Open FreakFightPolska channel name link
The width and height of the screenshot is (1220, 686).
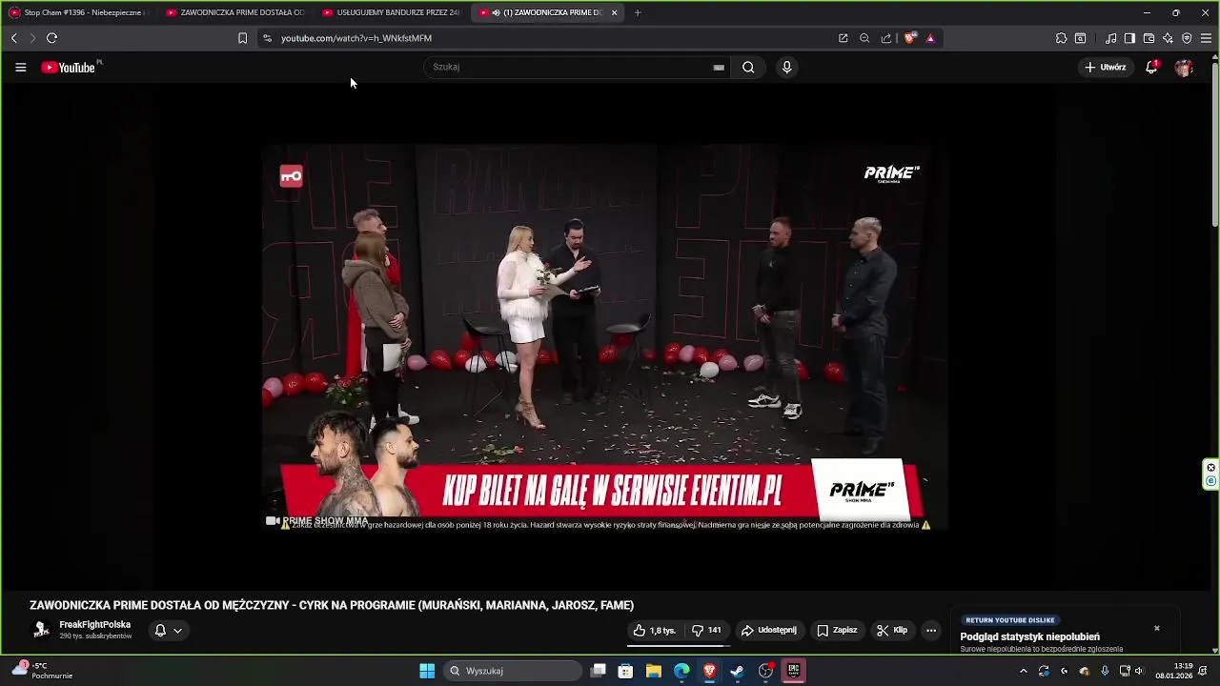coord(94,625)
